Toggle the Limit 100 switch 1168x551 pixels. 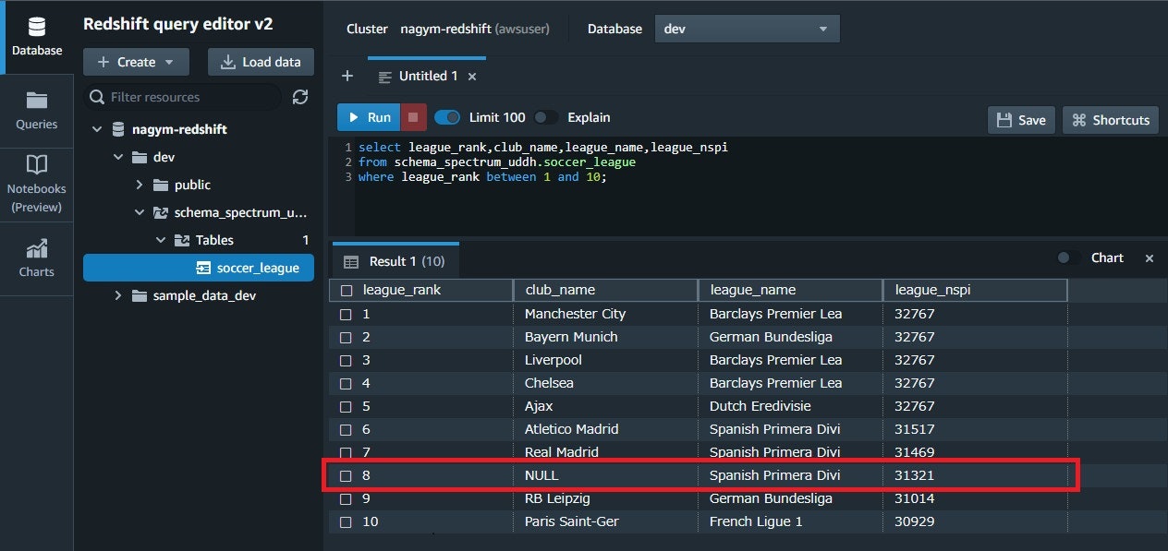click(x=447, y=117)
